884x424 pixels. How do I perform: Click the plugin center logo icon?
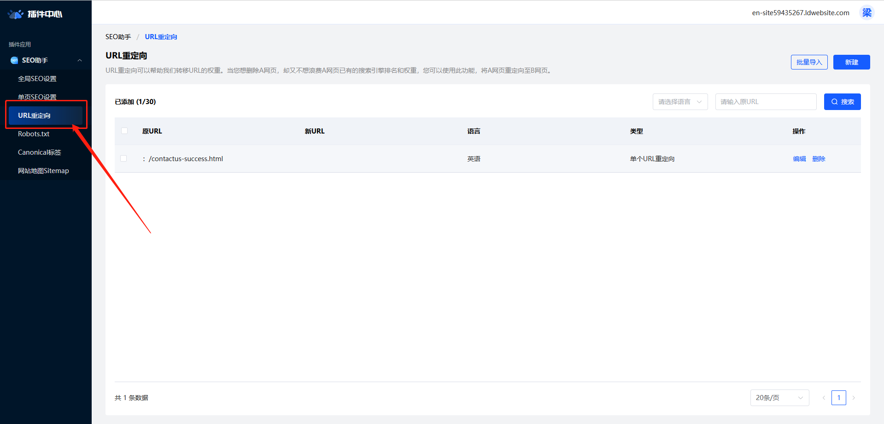point(16,14)
